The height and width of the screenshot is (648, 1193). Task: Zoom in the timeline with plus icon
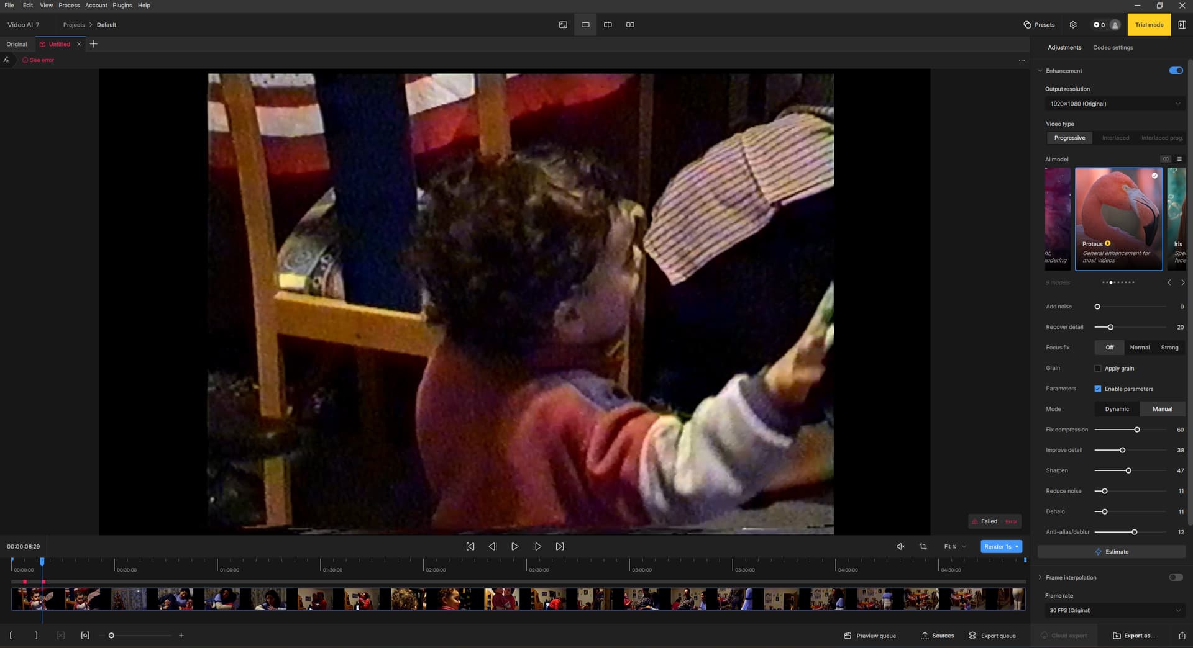click(181, 635)
